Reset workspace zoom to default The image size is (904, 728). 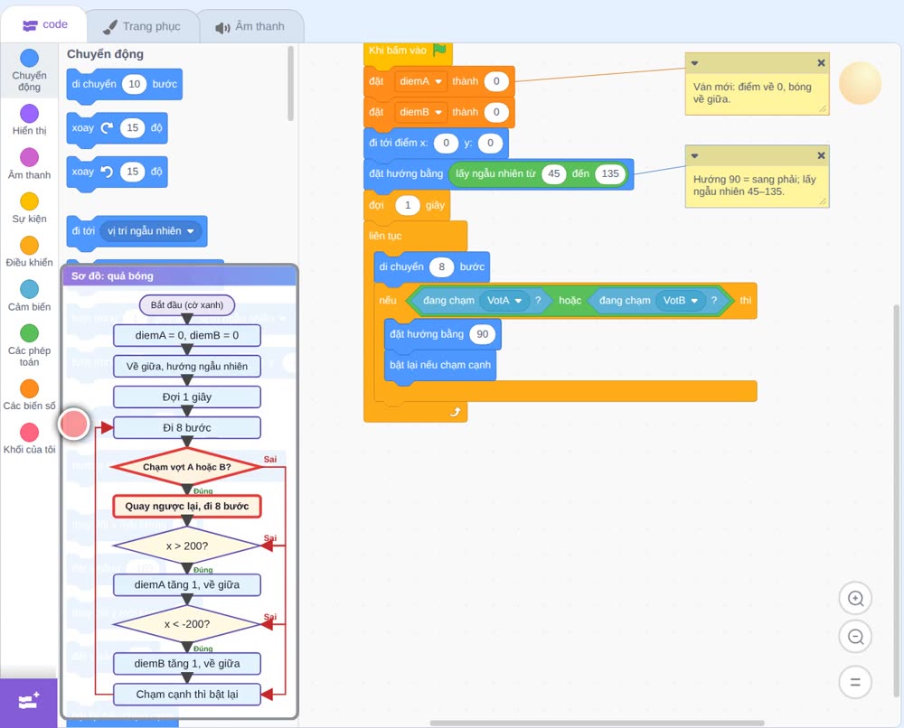pos(855,683)
